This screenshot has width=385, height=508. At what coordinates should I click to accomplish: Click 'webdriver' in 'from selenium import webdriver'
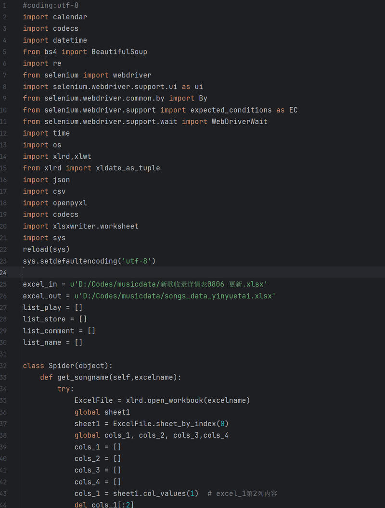click(132, 75)
